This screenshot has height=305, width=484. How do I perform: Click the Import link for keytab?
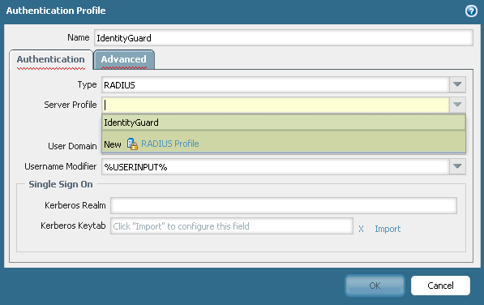click(388, 229)
